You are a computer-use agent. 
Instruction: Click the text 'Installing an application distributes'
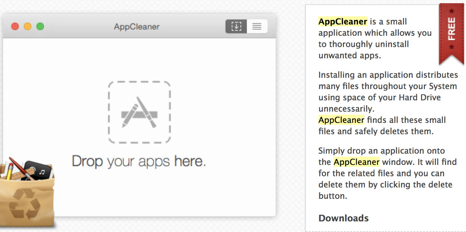coord(388,75)
